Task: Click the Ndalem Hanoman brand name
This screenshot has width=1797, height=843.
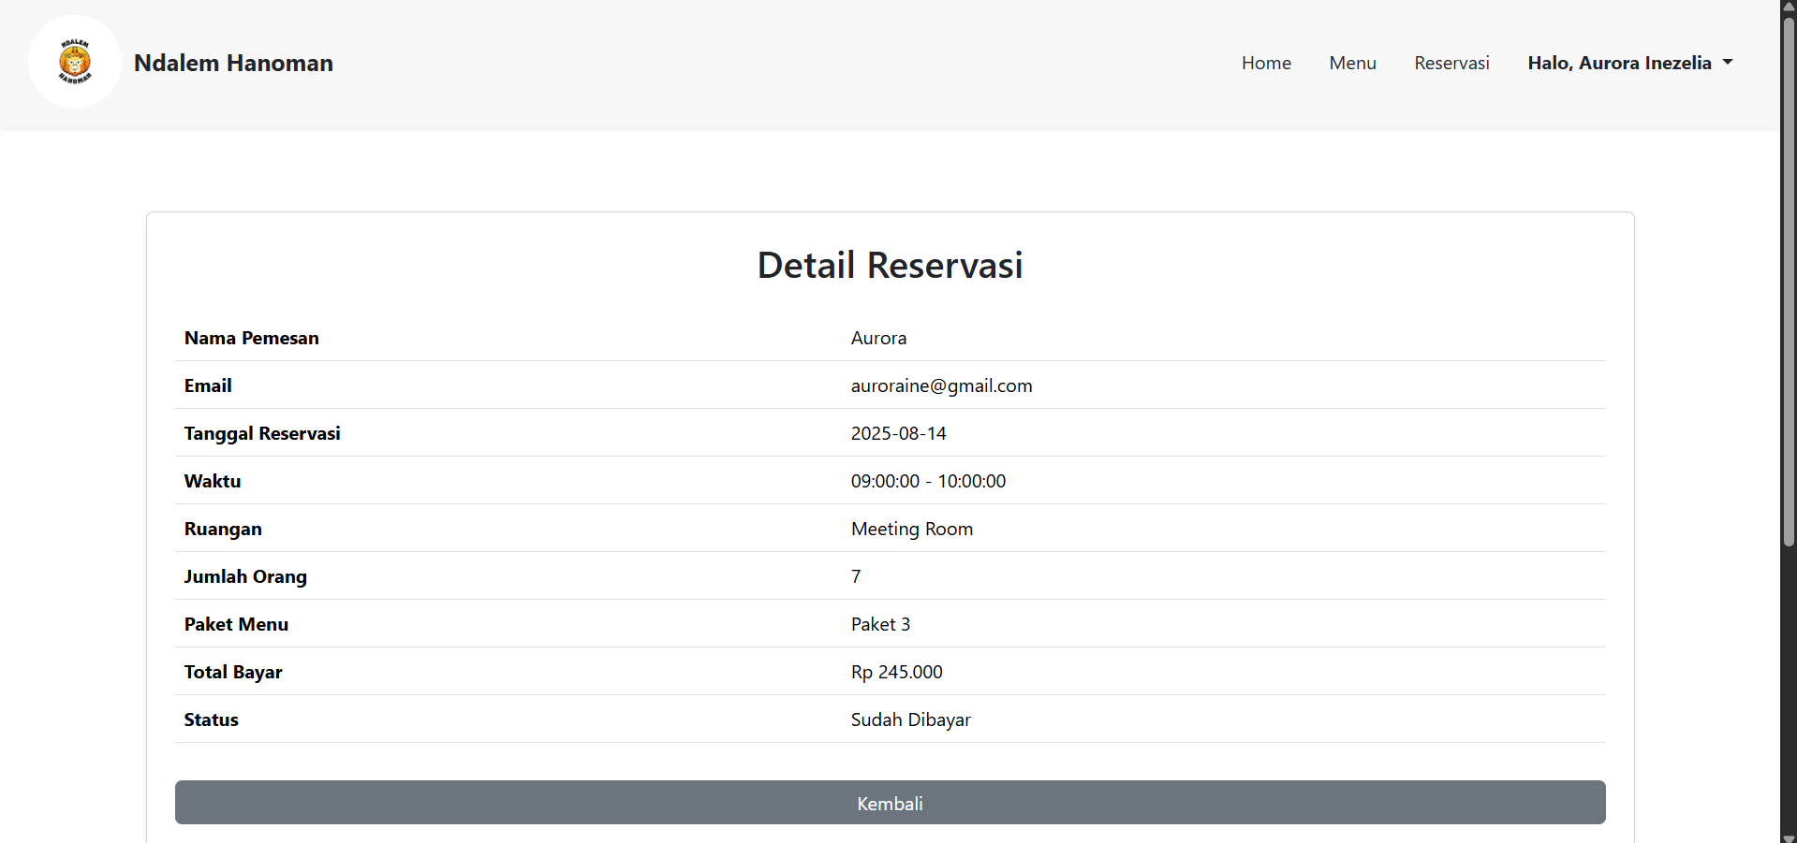Action: pyautogui.click(x=233, y=63)
